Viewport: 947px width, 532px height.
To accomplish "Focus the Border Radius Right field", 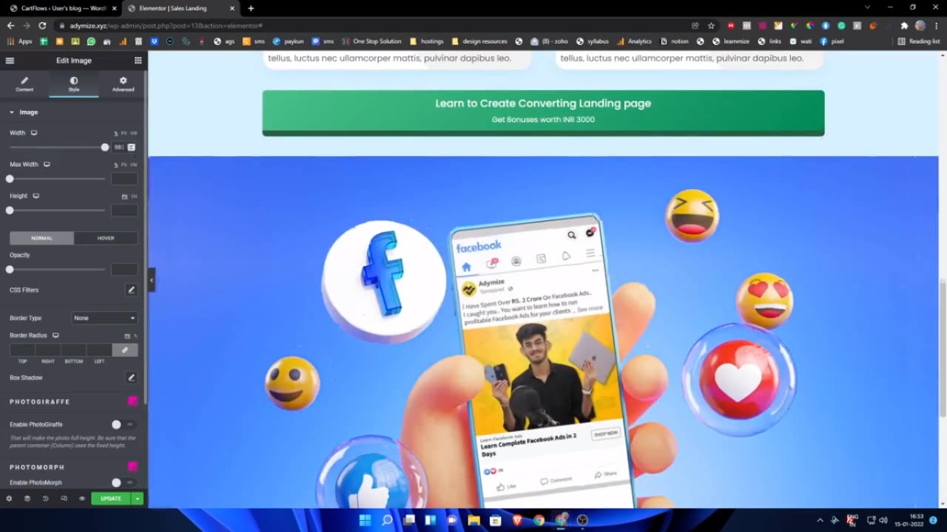I will [x=48, y=350].
